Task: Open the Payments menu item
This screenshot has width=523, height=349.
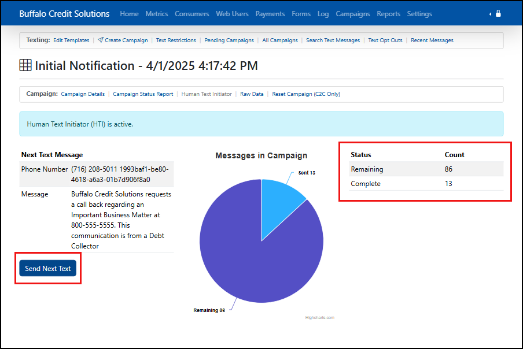Action: point(270,14)
